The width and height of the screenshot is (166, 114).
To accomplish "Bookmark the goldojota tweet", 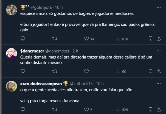I will pos(150,39).
